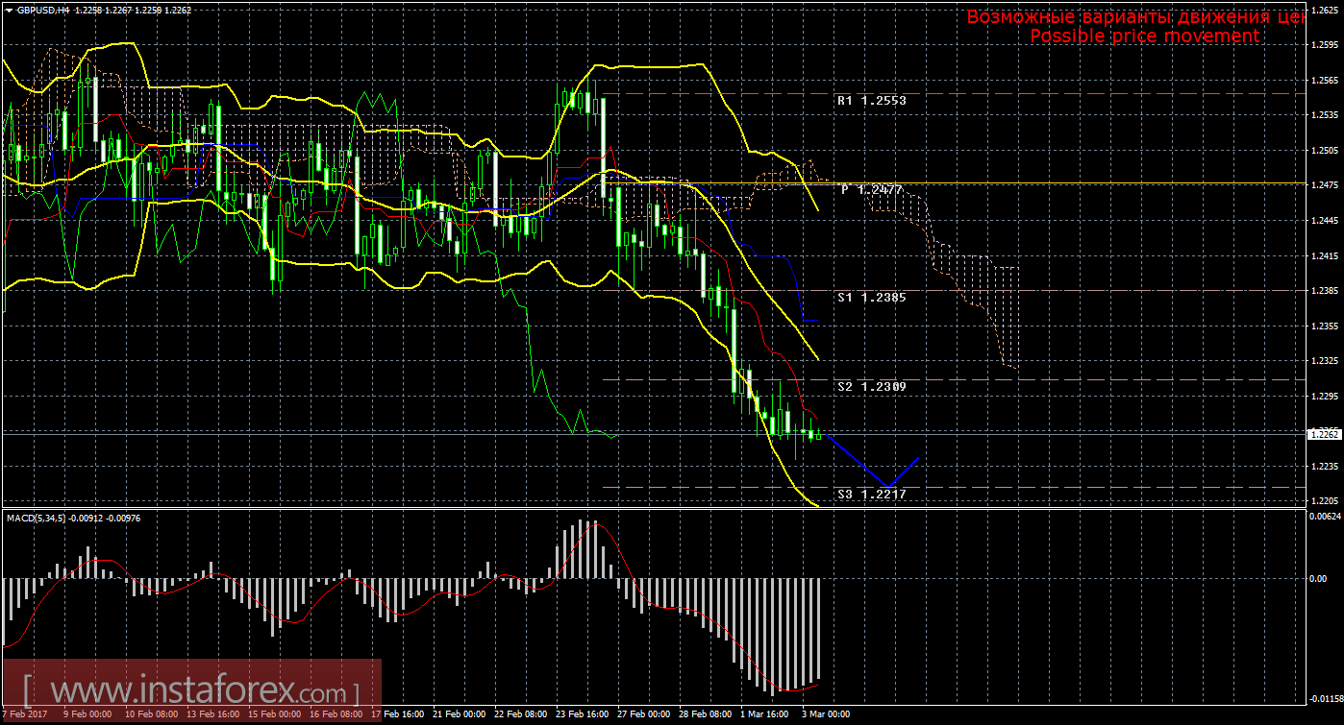
Task: Click the 1.2565 price scale value
Action: click(1323, 81)
